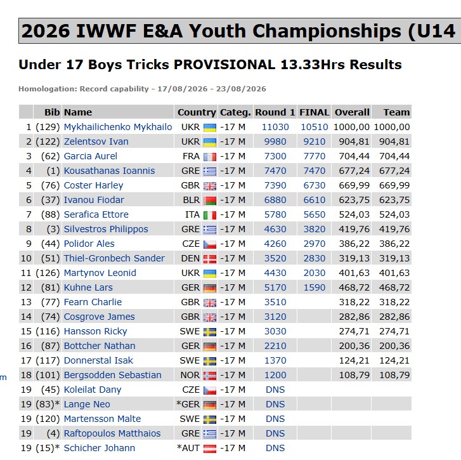Open Zelentsov Ivan's Round 1 score 9980

point(275,141)
